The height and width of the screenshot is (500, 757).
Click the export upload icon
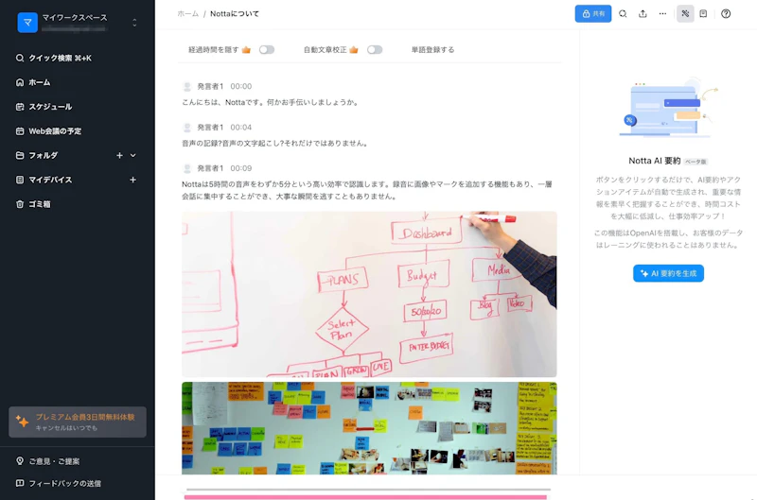643,13
